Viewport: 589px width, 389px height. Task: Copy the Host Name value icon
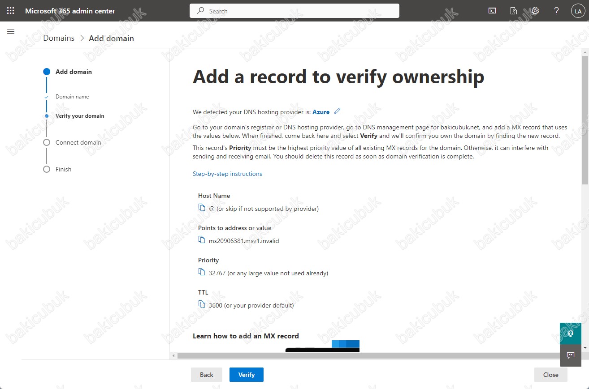point(202,208)
